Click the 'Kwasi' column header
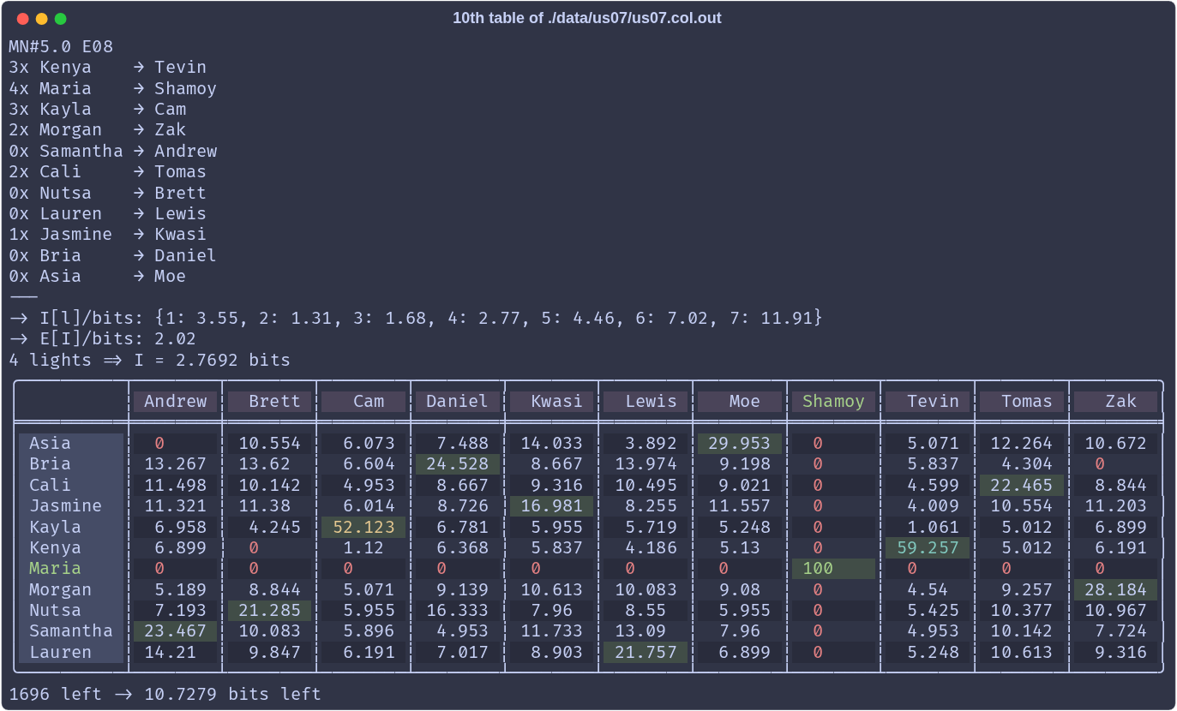The image size is (1177, 711). pyautogui.click(x=551, y=401)
